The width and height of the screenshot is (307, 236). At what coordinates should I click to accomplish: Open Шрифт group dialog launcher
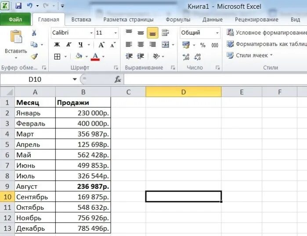(116, 68)
